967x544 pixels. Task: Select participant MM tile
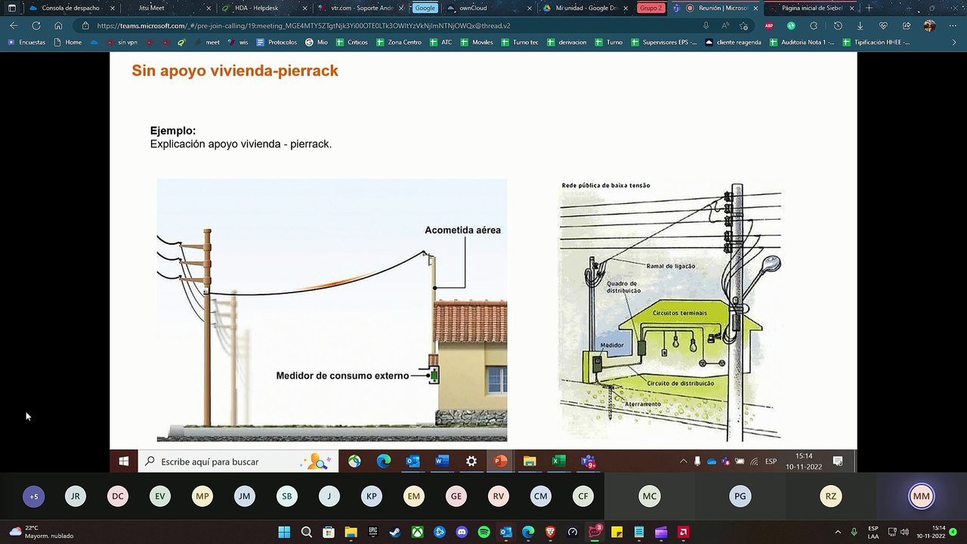pos(921,496)
